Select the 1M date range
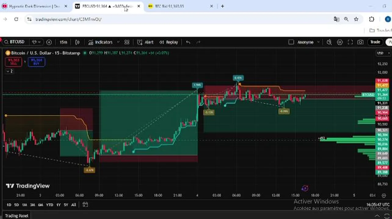This screenshot has width=392, height=219. coord(24,205)
